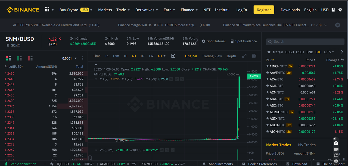Screen dimensions: 348x166
Task: Show buy orders only in order book
Action: point(19,58)
